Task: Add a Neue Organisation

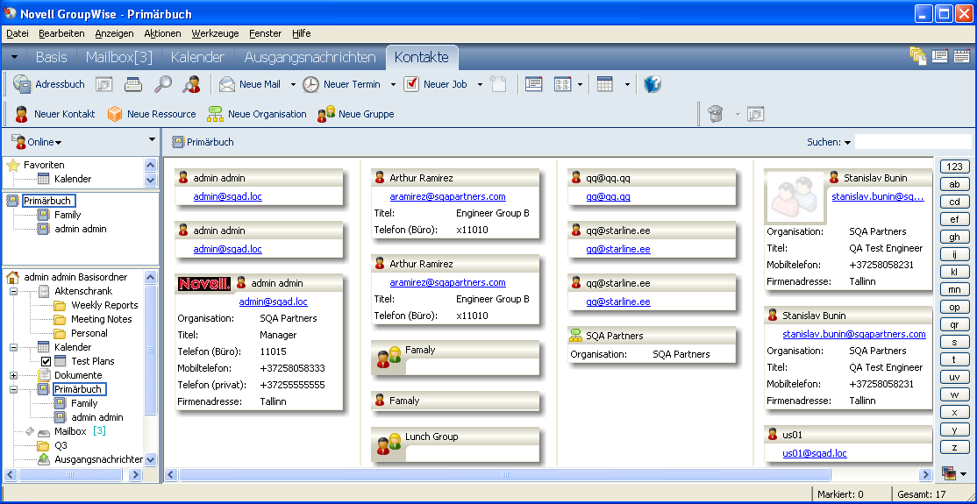Action: pos(257,114)
